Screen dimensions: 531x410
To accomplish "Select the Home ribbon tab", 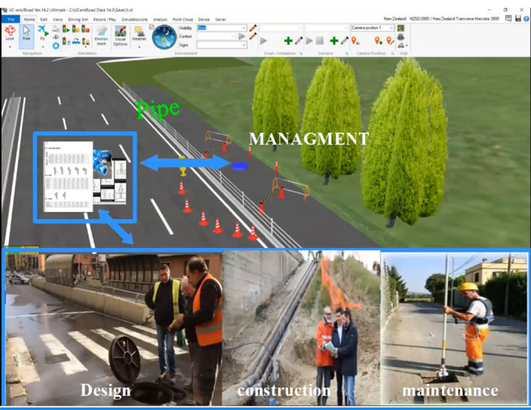I will pos(29,20).
